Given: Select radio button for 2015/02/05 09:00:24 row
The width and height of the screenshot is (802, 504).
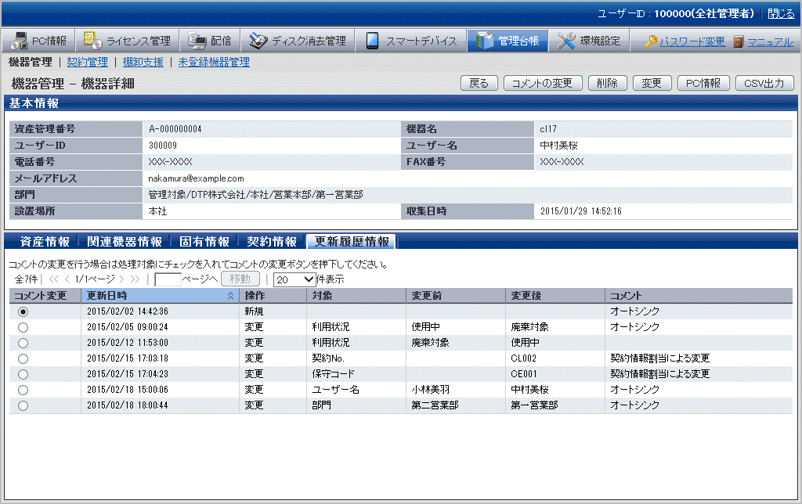Looking at the screenshot, I should tap(23, 327).
